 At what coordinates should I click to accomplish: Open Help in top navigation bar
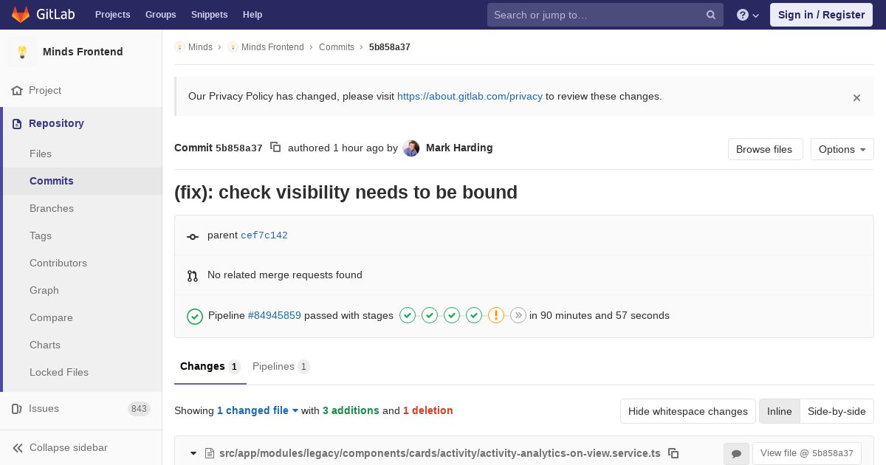click(x=253, y=15)
